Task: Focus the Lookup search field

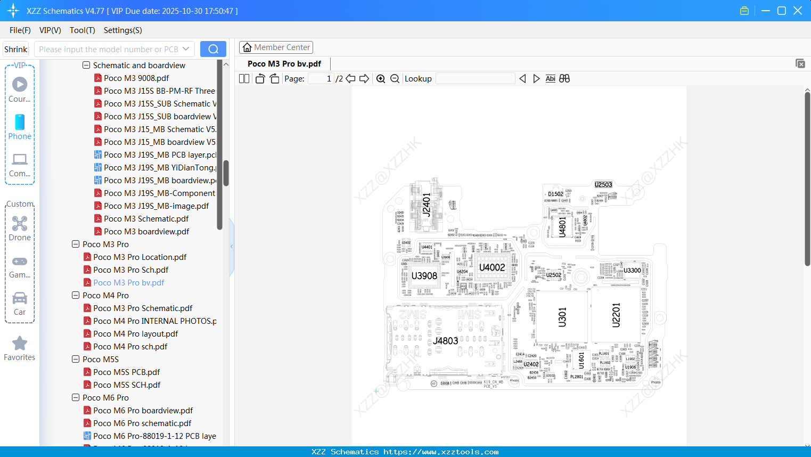Action: (476, 79)
